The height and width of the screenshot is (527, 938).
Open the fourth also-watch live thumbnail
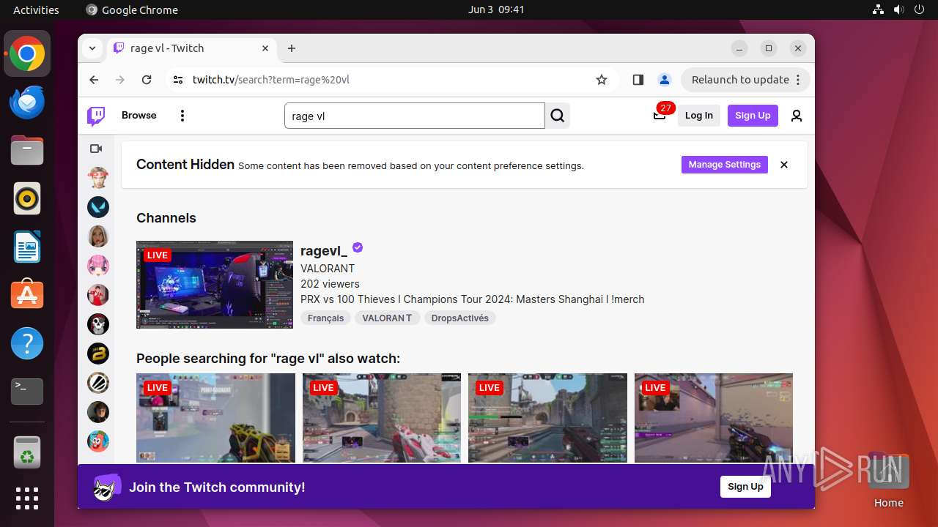714,418
